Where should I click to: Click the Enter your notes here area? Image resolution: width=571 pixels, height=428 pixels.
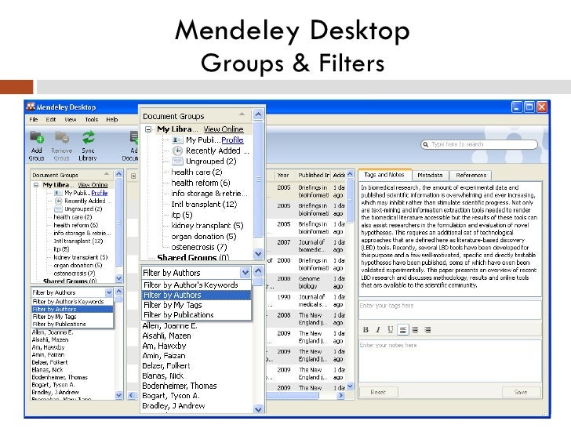click(450, 361)
